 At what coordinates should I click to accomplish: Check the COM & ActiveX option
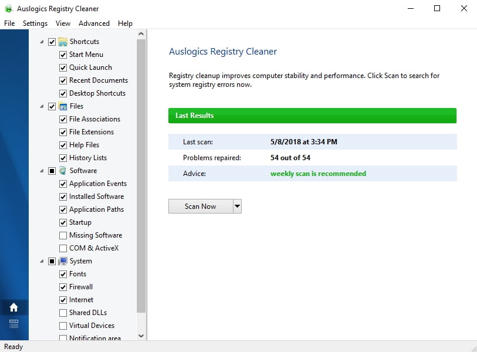click(63, 248)
